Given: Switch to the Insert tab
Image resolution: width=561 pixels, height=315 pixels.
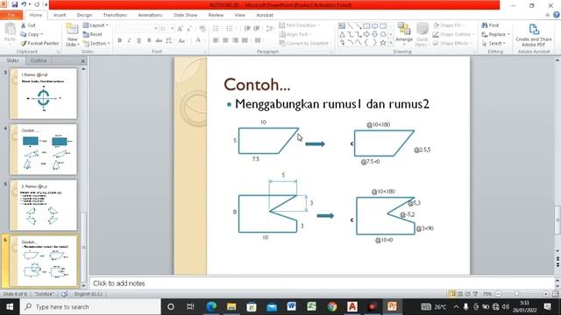Looking at the screenshot, I should coord(60,15).
